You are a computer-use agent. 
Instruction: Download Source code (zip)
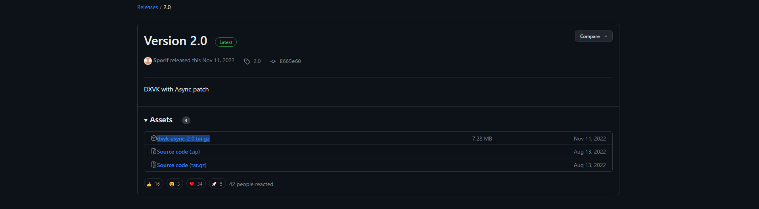[x=178, y=152]
